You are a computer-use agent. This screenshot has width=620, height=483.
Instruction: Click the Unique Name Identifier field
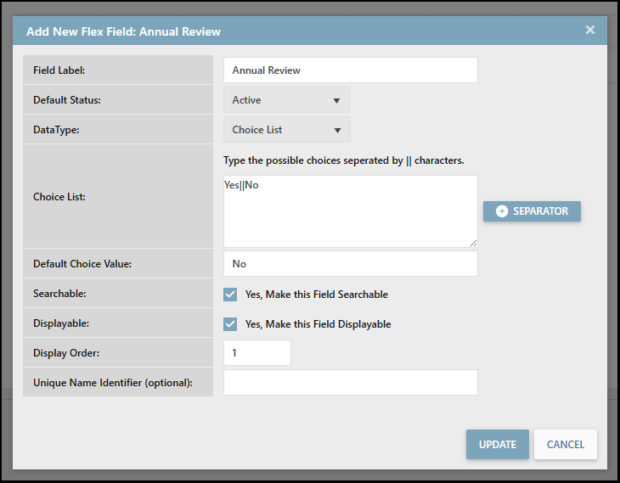pos(350,383)
